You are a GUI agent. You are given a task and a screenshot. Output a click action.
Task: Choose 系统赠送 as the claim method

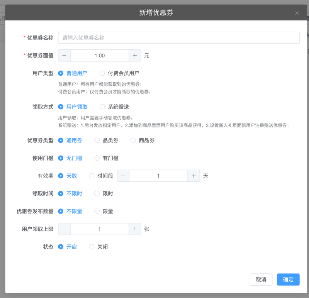point(114,107)
